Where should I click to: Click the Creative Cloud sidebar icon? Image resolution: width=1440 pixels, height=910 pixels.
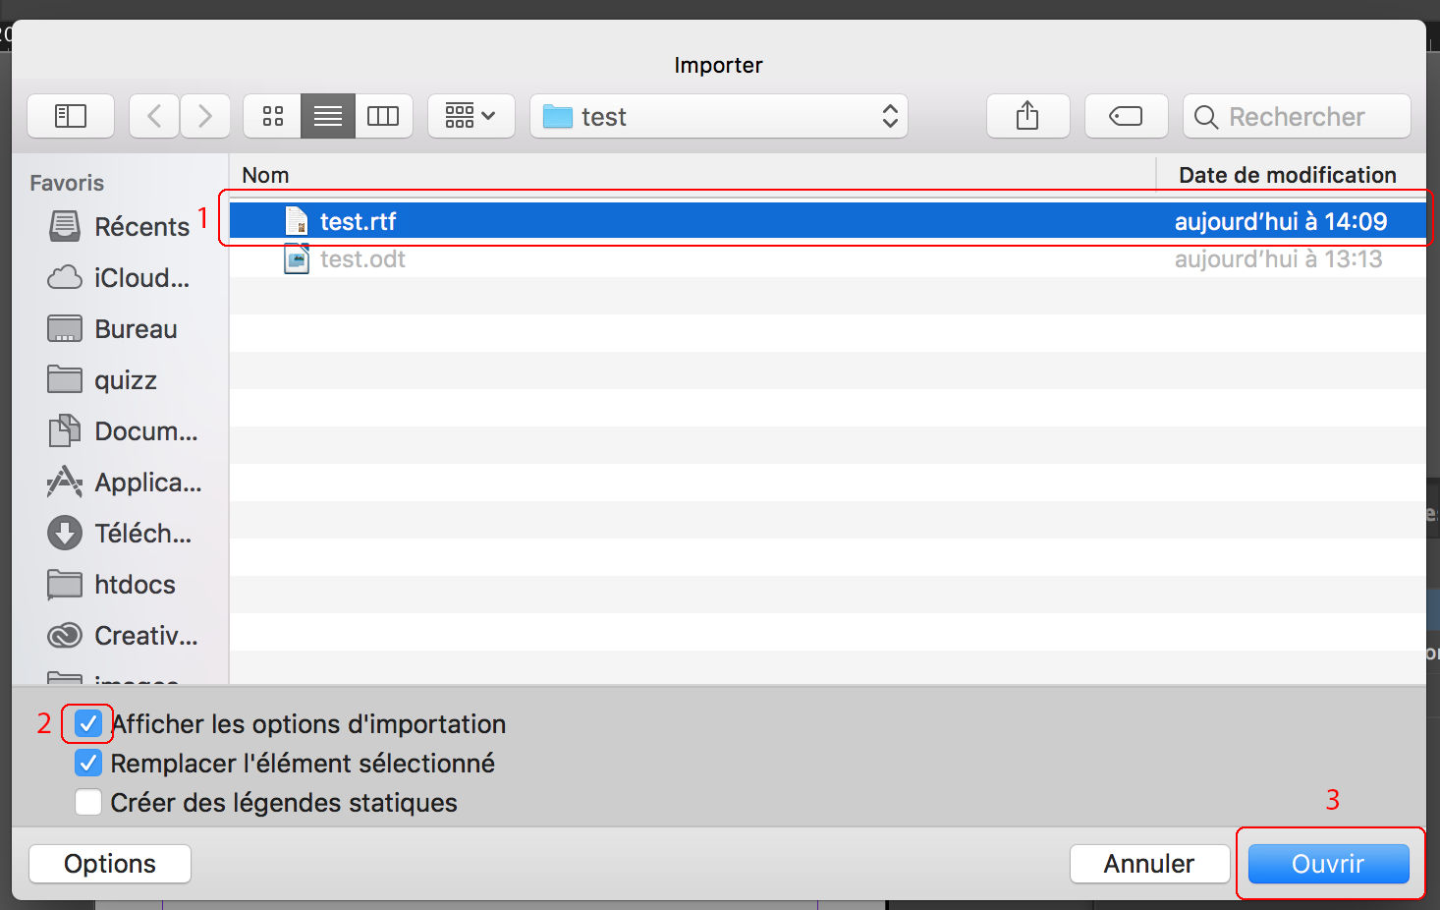[x=65, y=636]
